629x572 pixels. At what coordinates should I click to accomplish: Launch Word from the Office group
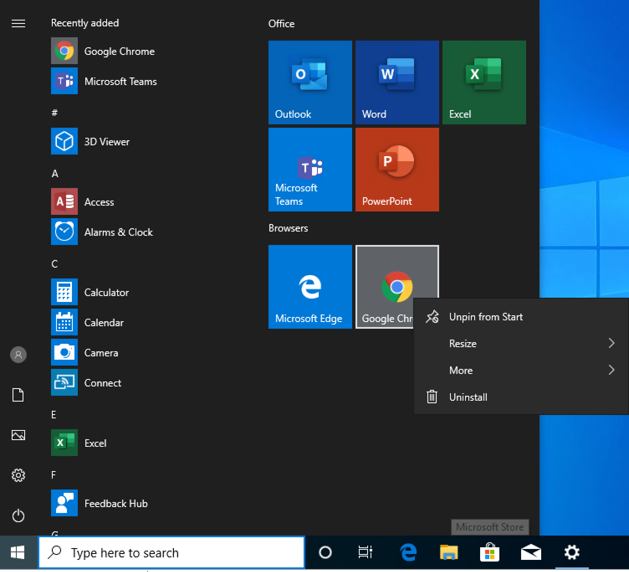396,82
